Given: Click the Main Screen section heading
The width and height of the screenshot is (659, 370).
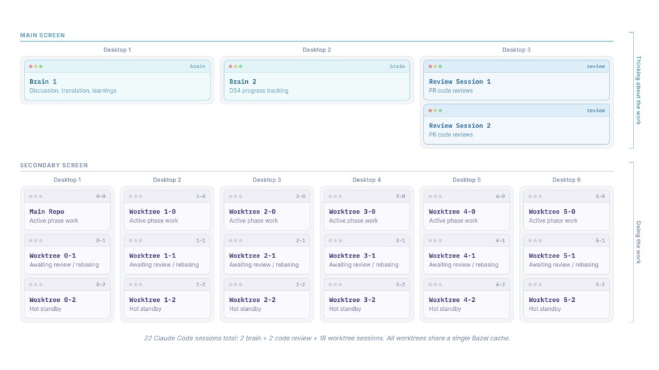Looking at the screenshot, I should [42, 35].
